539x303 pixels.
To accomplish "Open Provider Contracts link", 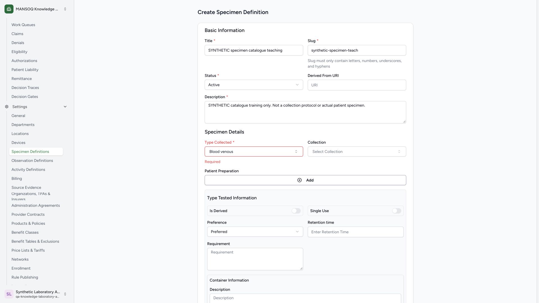I will point(28,214).
